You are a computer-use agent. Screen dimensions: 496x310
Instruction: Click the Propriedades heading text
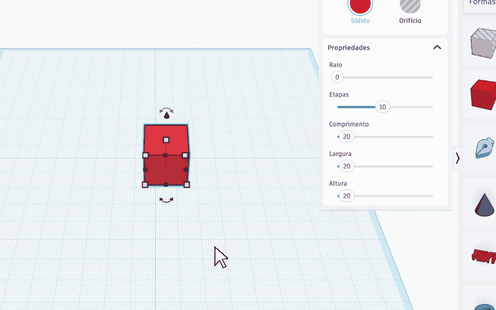click(x=349, y=47)
